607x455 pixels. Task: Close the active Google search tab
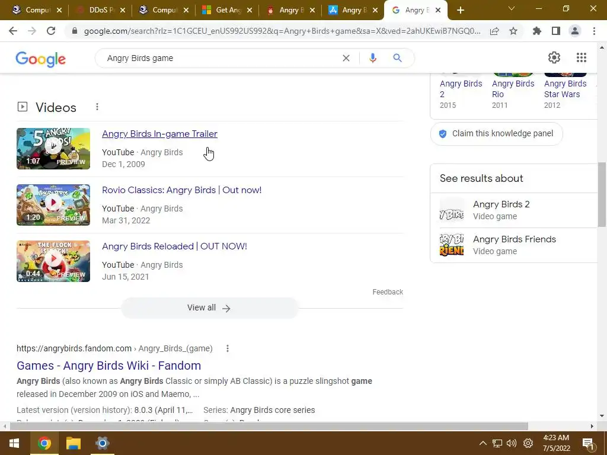pyautogui.click(x=438, y=11)
